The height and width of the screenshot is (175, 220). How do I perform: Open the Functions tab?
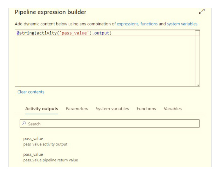[146, 109]
